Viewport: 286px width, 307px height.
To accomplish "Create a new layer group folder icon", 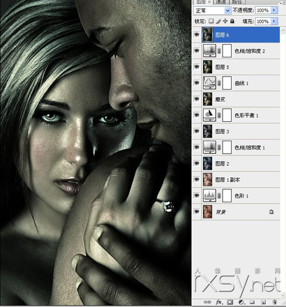I will pyautogui.click(x=252, y=302).
